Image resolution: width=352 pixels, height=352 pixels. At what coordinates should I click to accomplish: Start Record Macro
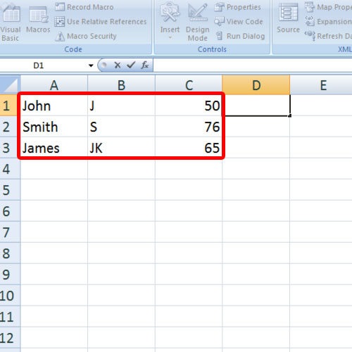[x=84, y=7]
